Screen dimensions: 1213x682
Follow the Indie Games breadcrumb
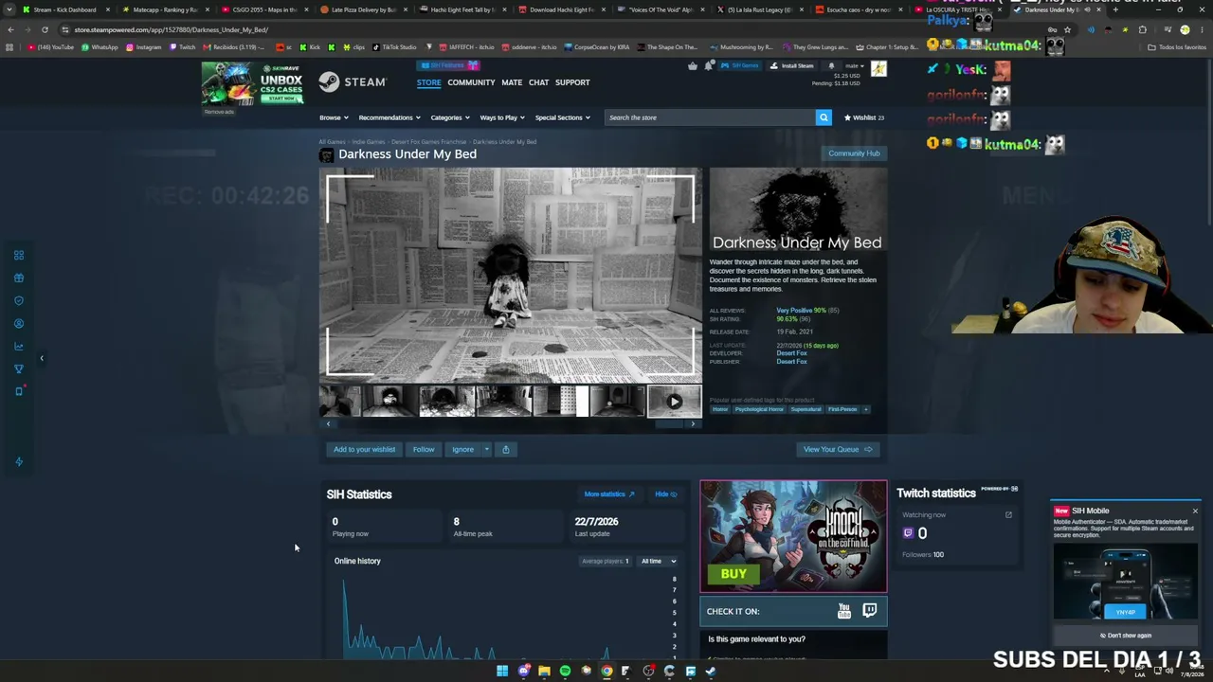pyautogui.click(x=369, y=142)
